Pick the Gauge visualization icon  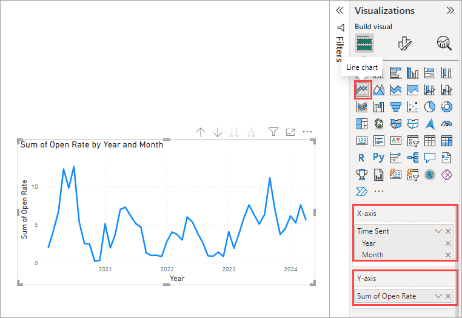click(447, 124)
